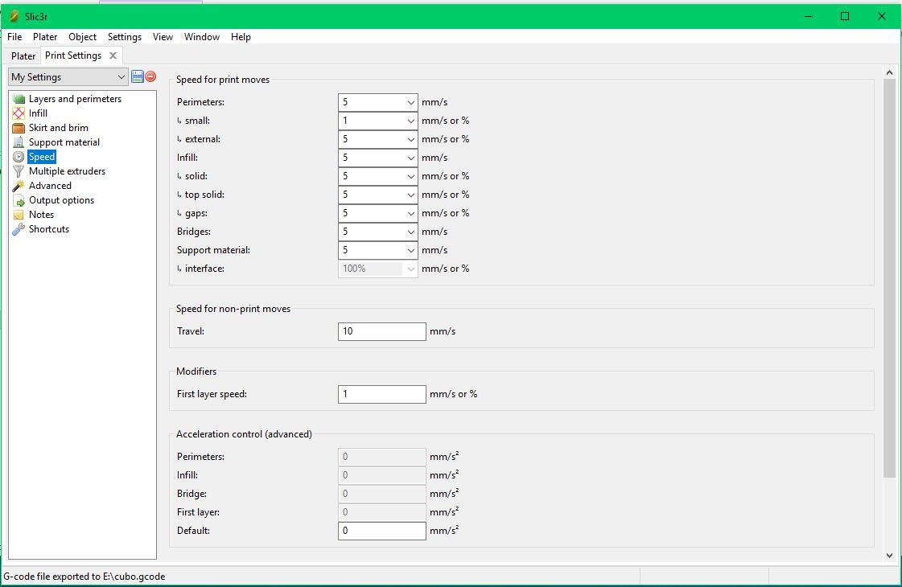
Task: Open the Settings menu
Action: click(124, 37)
